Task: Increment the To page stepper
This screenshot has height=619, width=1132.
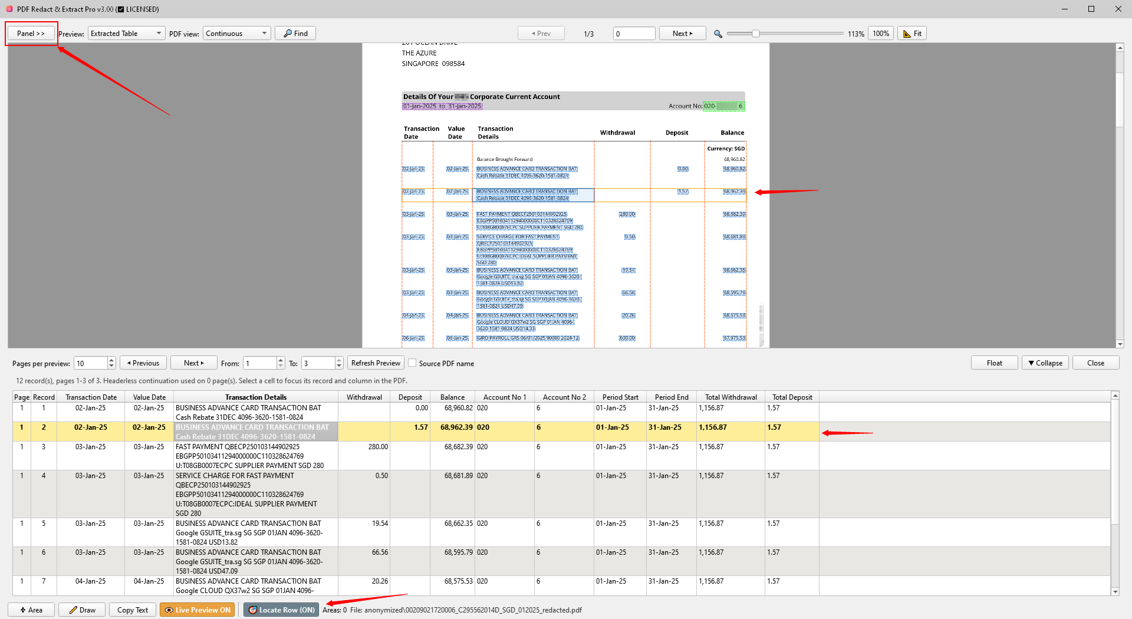Action: pos(339,360)
